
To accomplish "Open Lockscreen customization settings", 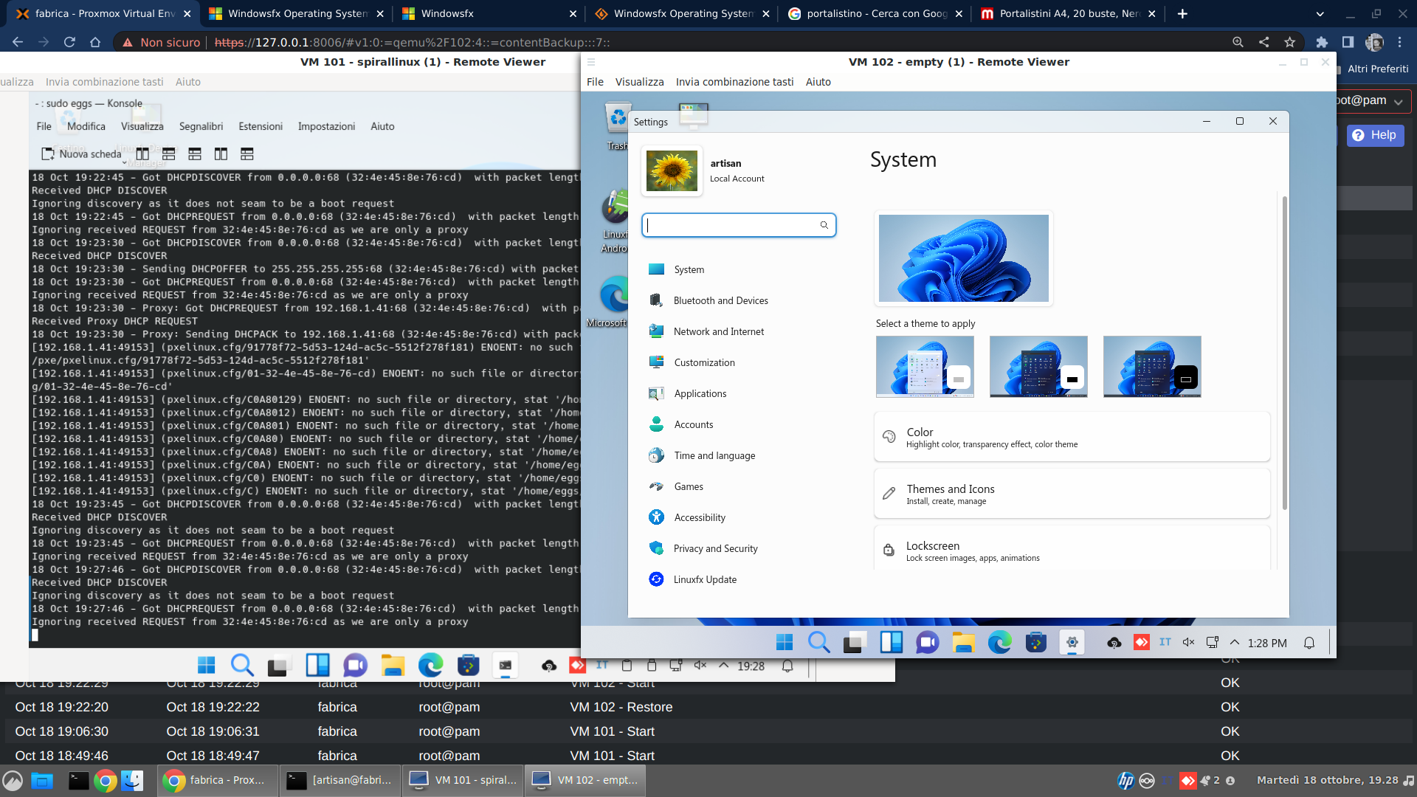I will (1072, 550).
